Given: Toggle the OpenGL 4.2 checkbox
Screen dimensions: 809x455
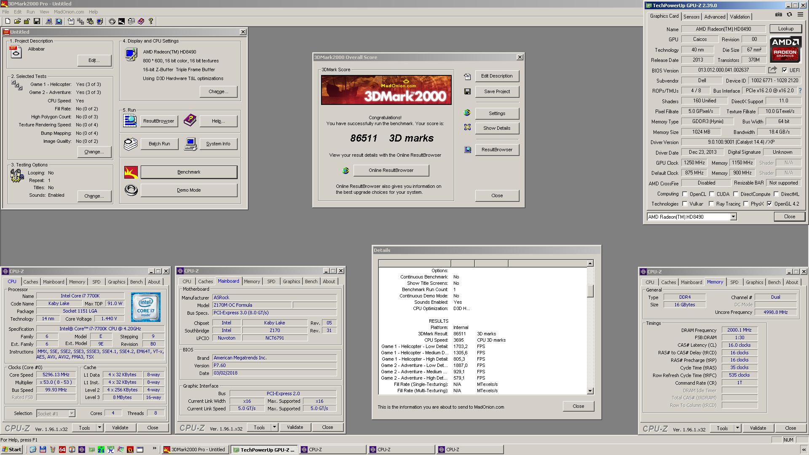Looking at the screenshot, I should 769,204.
